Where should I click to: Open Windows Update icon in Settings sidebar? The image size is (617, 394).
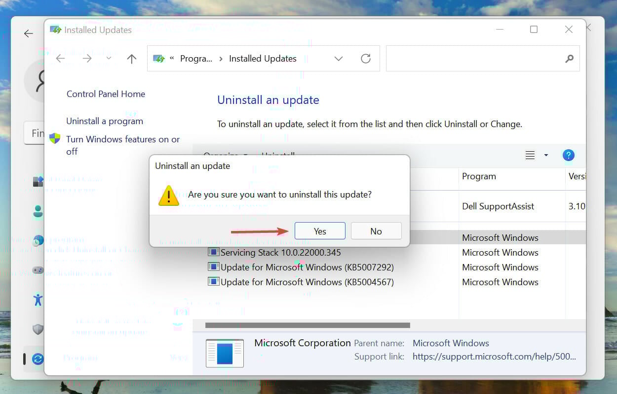pos(38,359)
